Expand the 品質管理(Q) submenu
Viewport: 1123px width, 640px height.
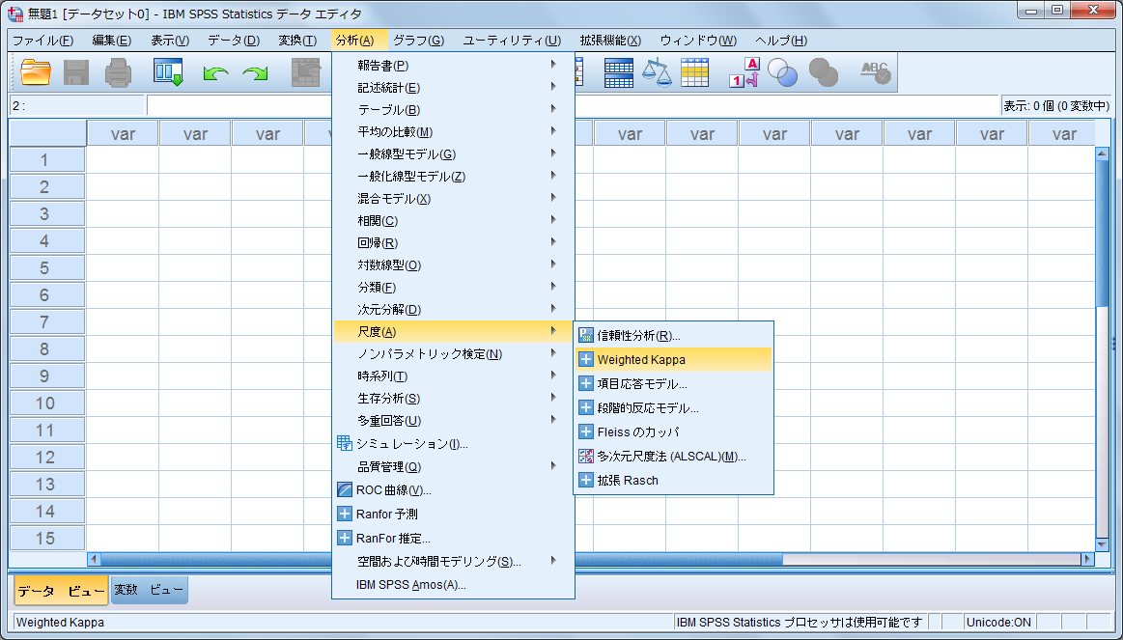pos(454,467)
